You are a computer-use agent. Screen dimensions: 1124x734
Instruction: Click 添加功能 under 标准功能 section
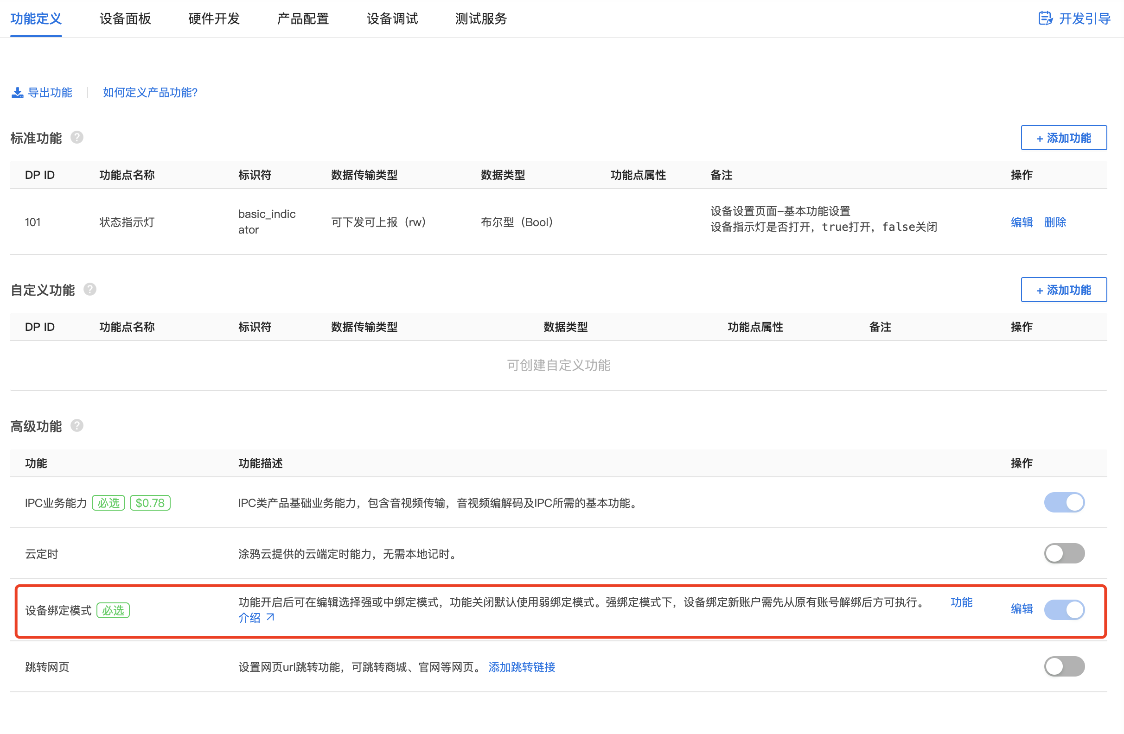coord(1064,138)
